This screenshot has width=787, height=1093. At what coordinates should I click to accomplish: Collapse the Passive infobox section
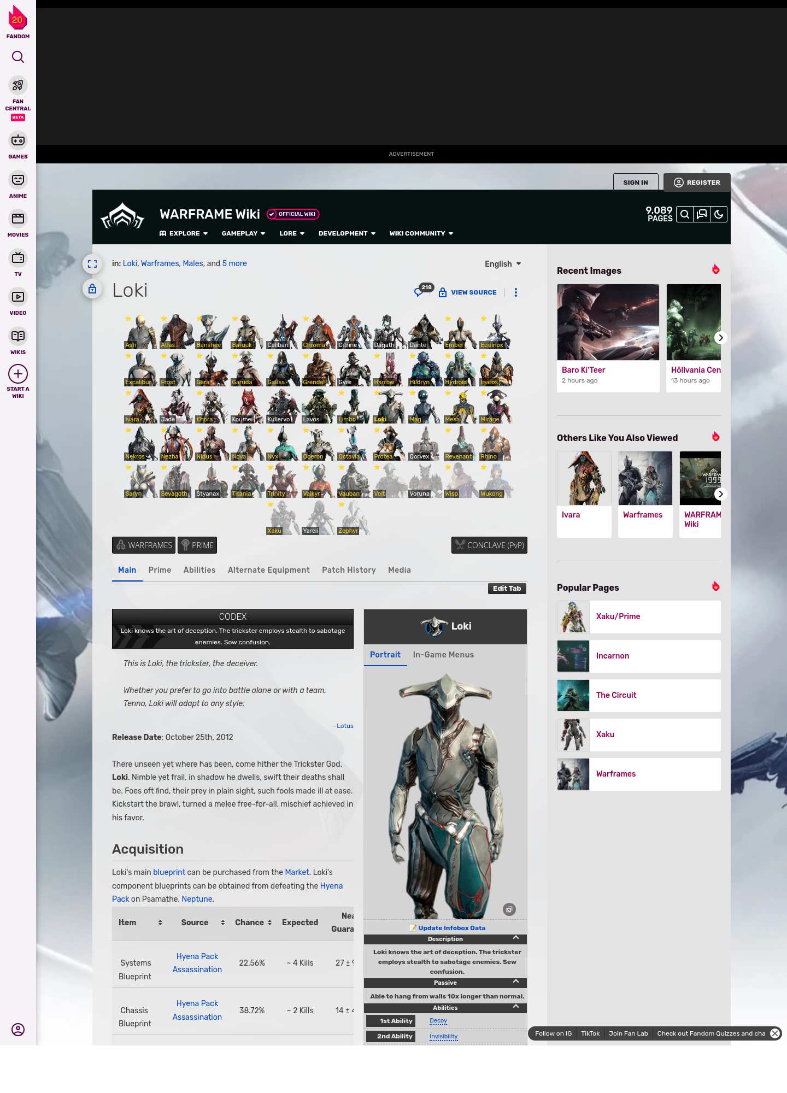click(x=515, y=982)
